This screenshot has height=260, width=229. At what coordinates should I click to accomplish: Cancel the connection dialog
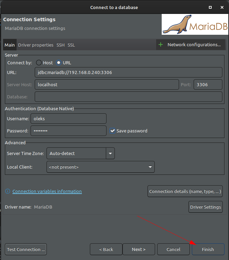[173, 249]
